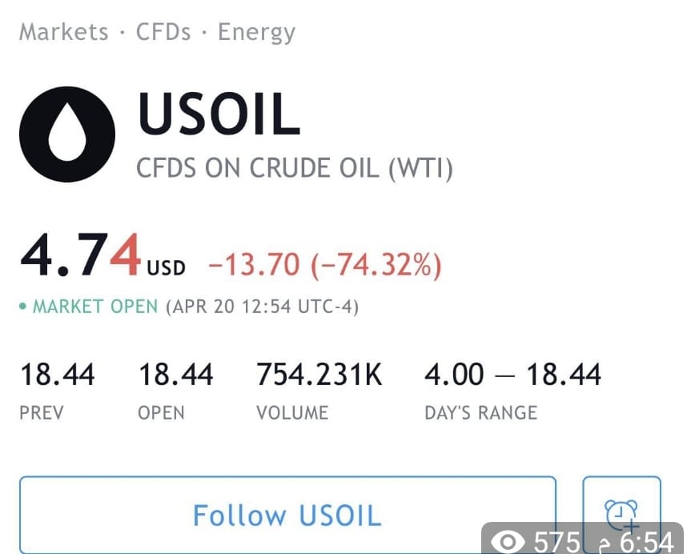Click the 6:54 time overlay
691x554 pixels.
pyautogui.click(x=647, y=542)
